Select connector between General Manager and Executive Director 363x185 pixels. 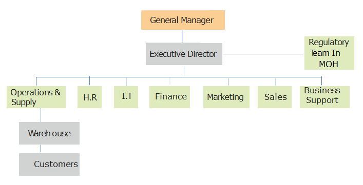point(182,36)
